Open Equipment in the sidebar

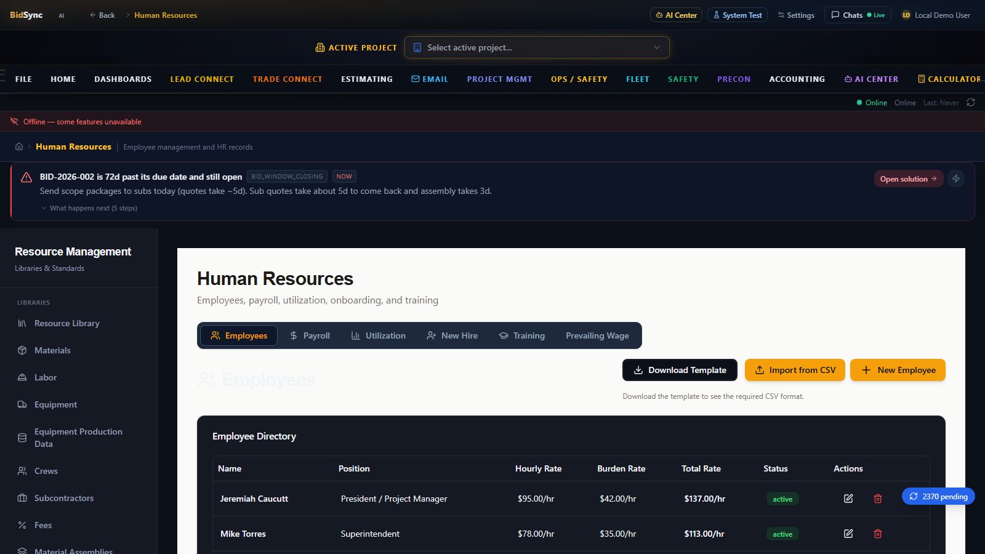click(x=79, y=404)
